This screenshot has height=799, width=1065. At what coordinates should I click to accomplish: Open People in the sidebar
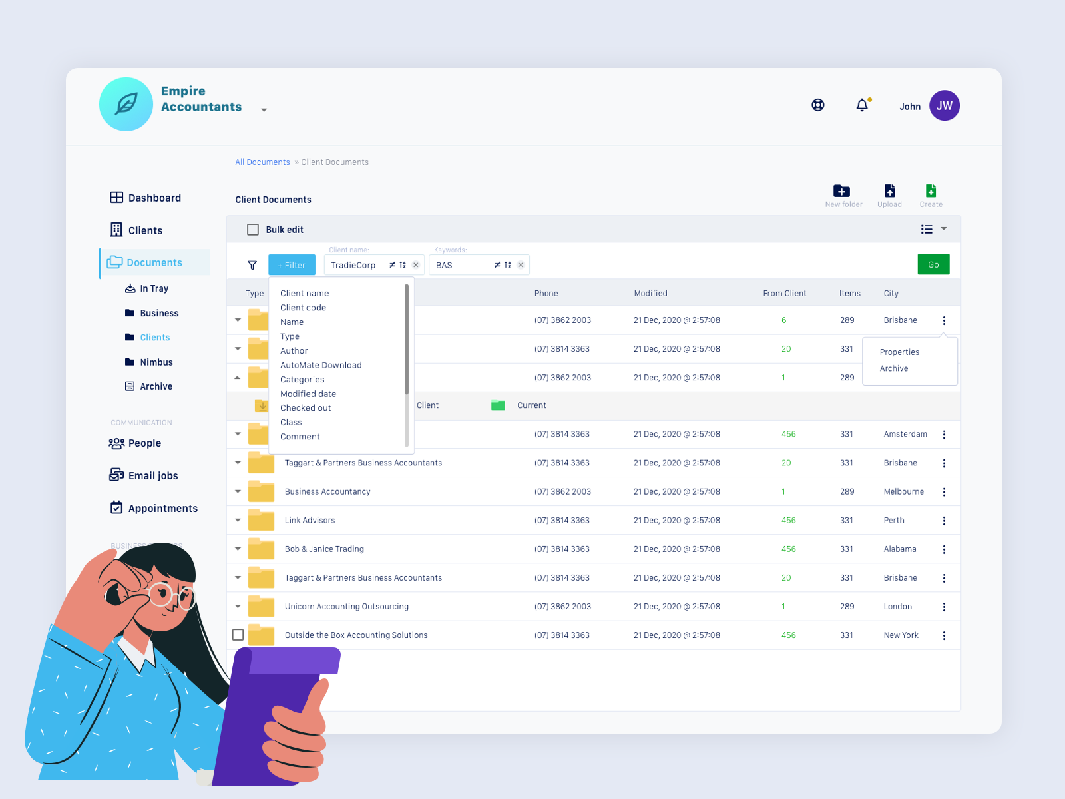tap(135, 443)
